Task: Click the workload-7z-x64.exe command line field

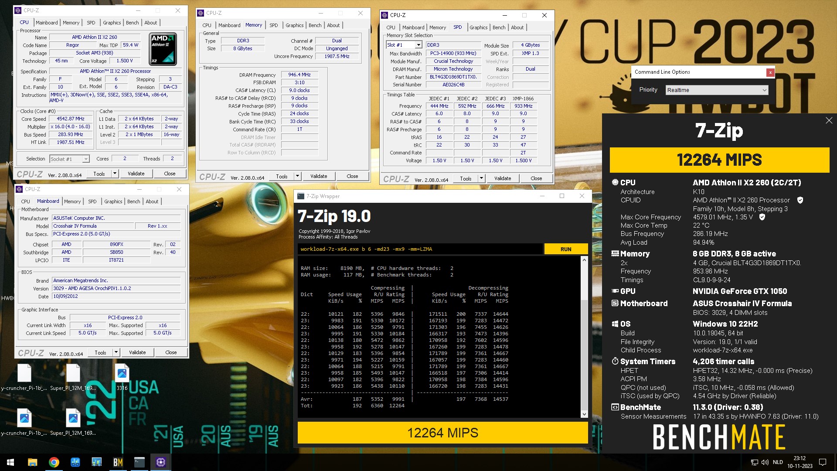Action: tap(420, 249)
